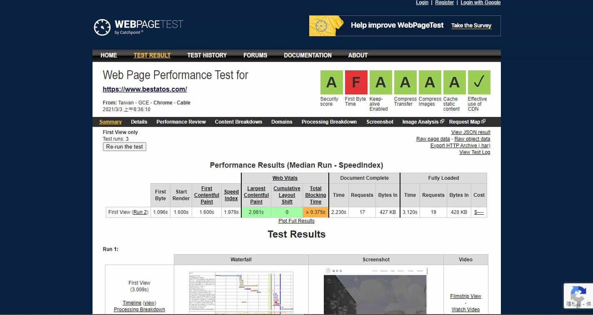This screenshot has height=315, width=593.
Task: Click View Test Log link
Action: (x=475, y=152)
